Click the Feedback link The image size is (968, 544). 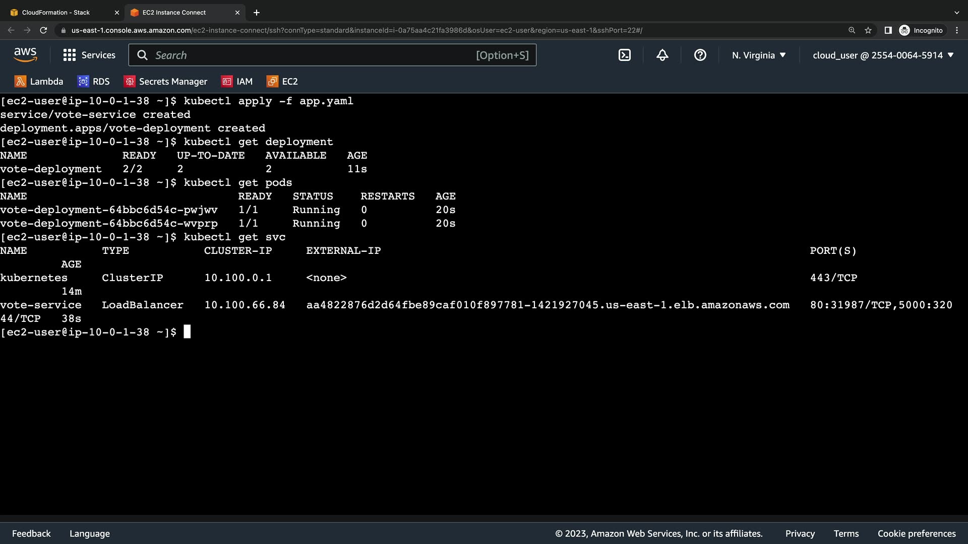click(x=31, y=533)
